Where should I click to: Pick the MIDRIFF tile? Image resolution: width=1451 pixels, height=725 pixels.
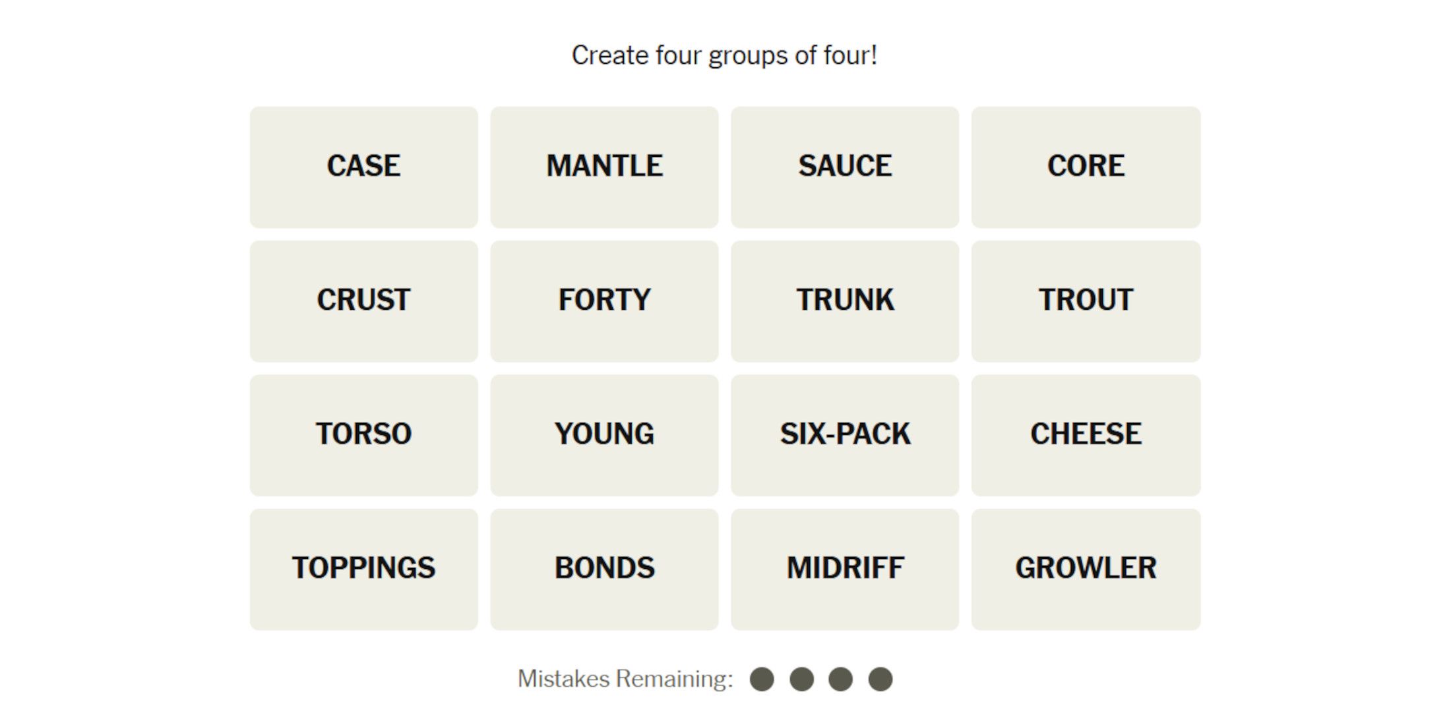pyautogui.click(x=845, y=569)
